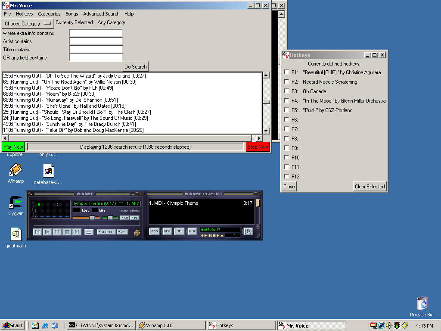This screenshot has height=331, width=441.
Task: Click the Winamp lightning bolt logo icon
Action: (137, 232)
